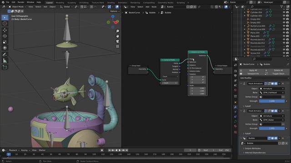Viewport: 291px width, 163px height.
Task: Open the Global transform orientation dropdown
Action: click(x=66, y=7)
